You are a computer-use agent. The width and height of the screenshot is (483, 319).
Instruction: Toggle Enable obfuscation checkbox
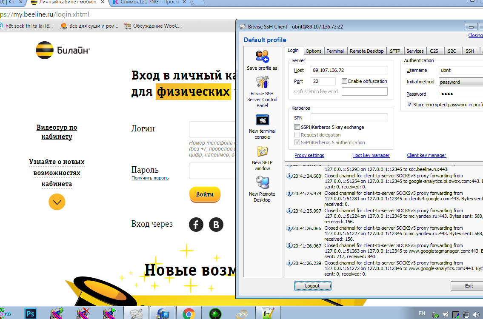[x=344, y=81]
